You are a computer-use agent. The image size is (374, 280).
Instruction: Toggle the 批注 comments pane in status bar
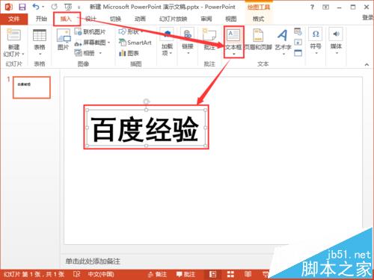[186, 274]
